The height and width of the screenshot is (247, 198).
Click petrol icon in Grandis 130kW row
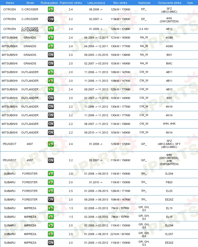[51, 46]
